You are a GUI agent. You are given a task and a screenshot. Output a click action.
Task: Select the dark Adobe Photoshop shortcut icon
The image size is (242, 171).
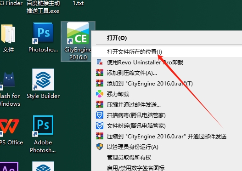click(43, 126)
